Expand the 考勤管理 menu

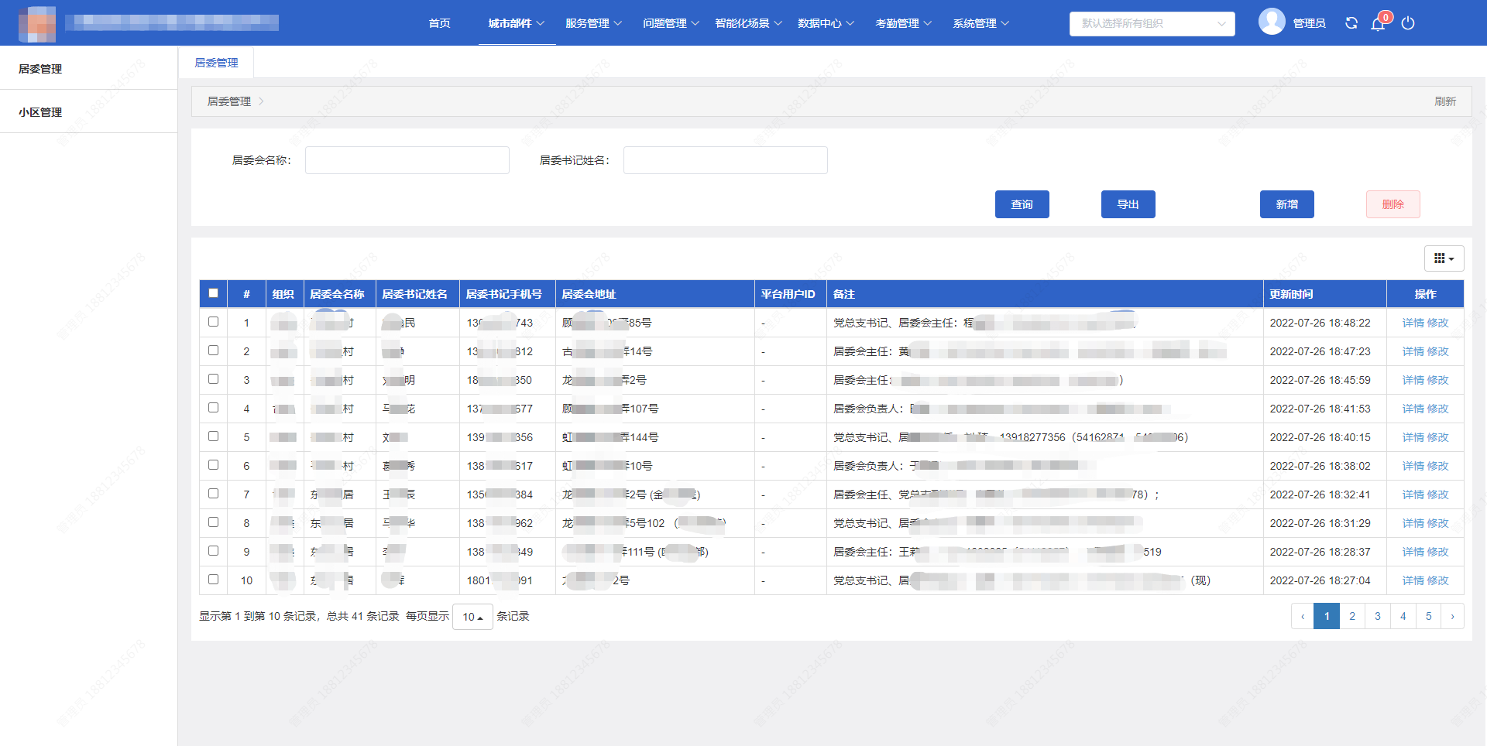pos(903,23)
